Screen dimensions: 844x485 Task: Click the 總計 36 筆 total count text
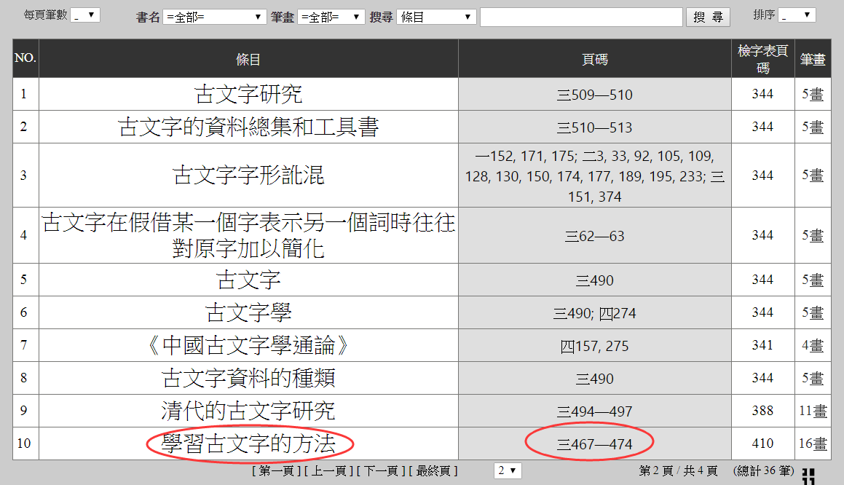(763, 471)
